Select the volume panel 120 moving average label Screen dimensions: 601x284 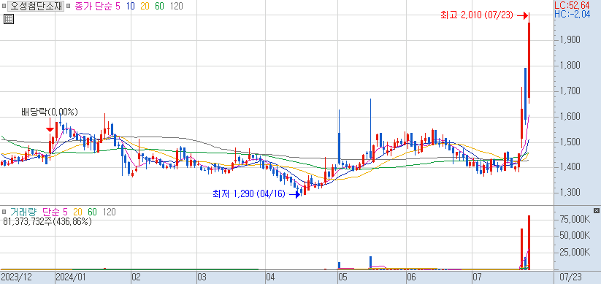coord(110,212)
